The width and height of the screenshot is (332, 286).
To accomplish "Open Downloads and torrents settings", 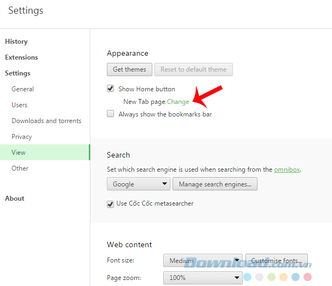I will 46,121.
